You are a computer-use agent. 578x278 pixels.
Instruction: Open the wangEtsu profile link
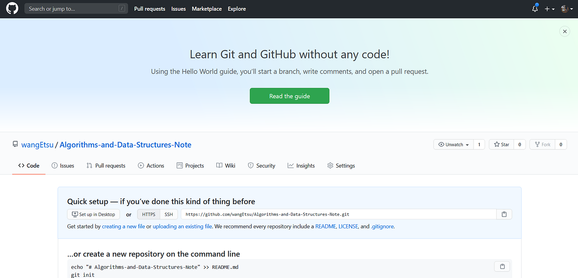point(37,145)
